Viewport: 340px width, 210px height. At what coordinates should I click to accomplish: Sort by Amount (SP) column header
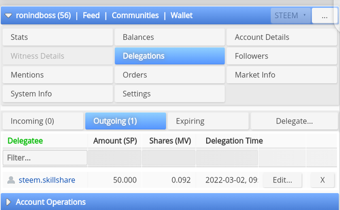[x=115, y=141]
